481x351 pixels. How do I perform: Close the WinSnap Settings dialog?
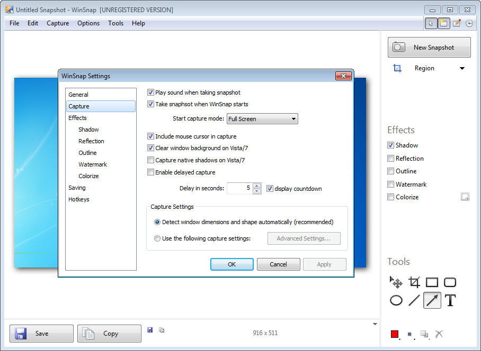(x=343, y=76)
